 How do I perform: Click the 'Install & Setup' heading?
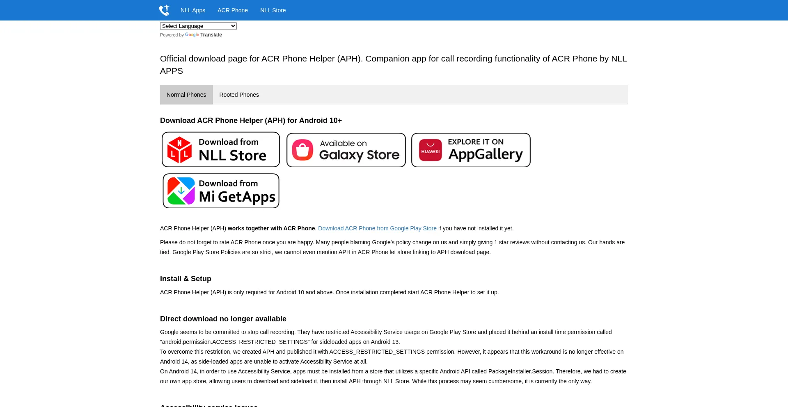click(186, 279)
